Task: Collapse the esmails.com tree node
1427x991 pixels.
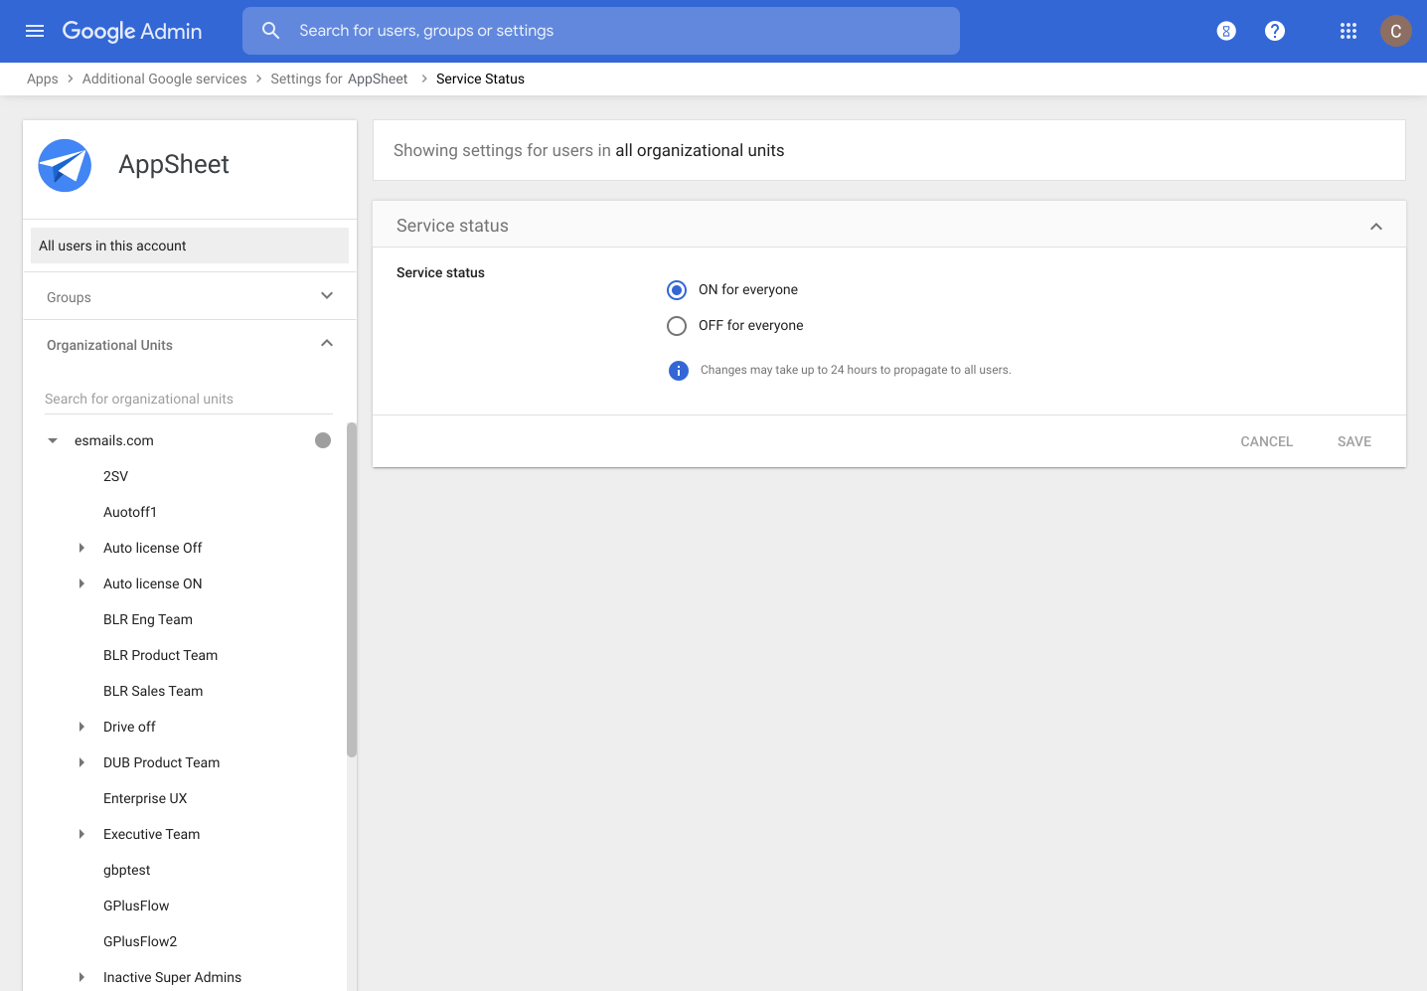Action: (53, 440)
